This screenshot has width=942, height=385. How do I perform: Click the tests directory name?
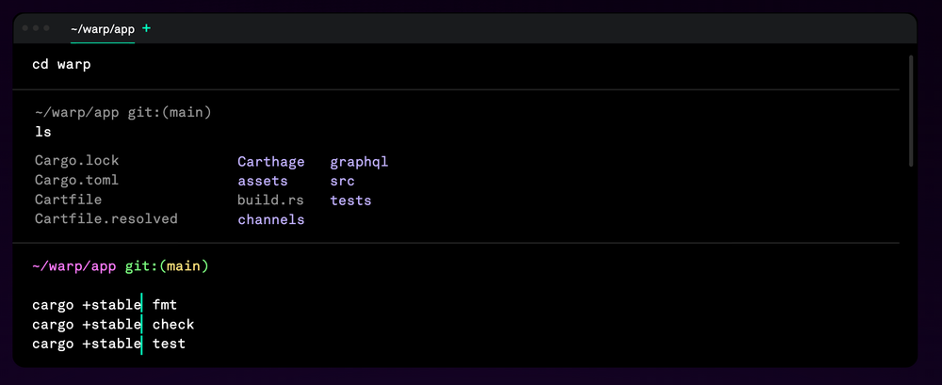click(x=350, y=201)
